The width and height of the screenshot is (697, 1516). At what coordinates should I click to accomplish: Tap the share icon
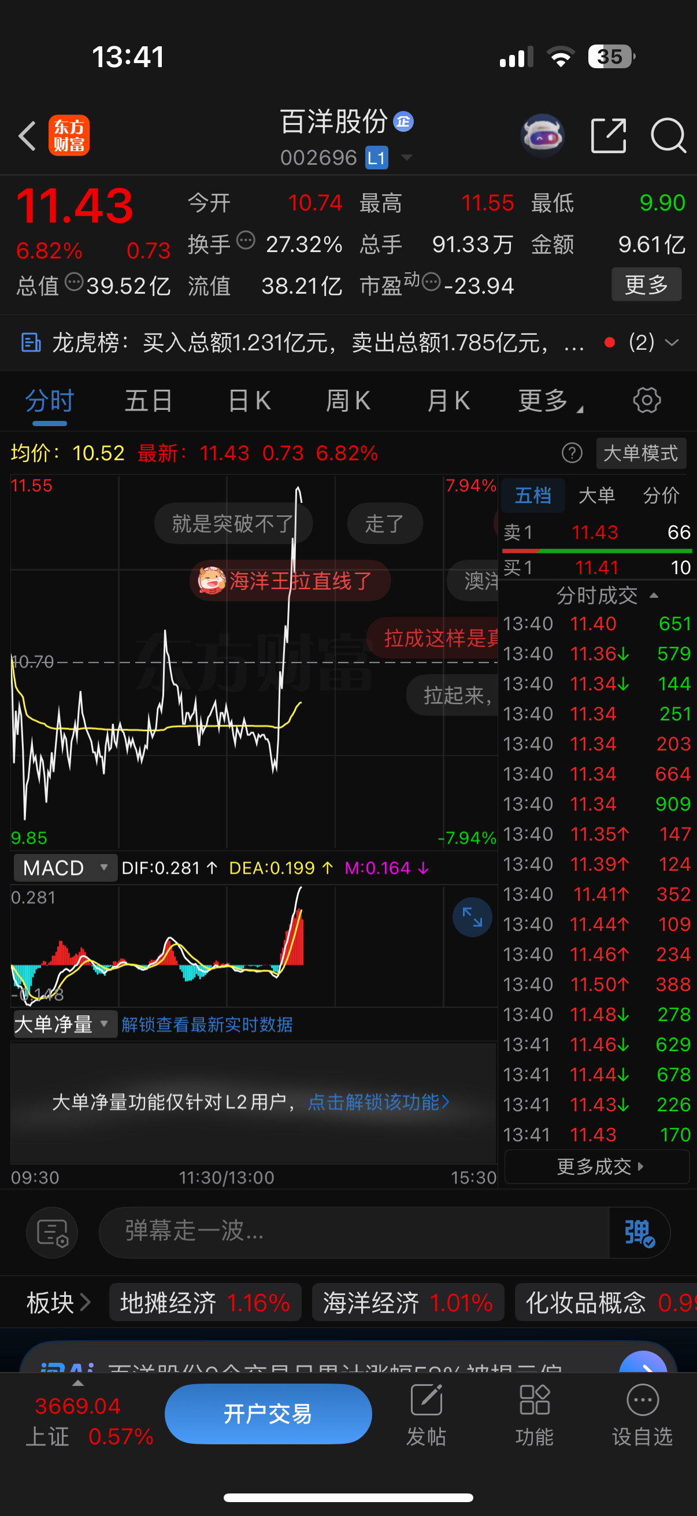click(608, 135)
